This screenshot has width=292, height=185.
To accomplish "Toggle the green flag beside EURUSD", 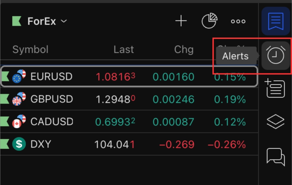I will pyautogui.click(x=5, y=76).
